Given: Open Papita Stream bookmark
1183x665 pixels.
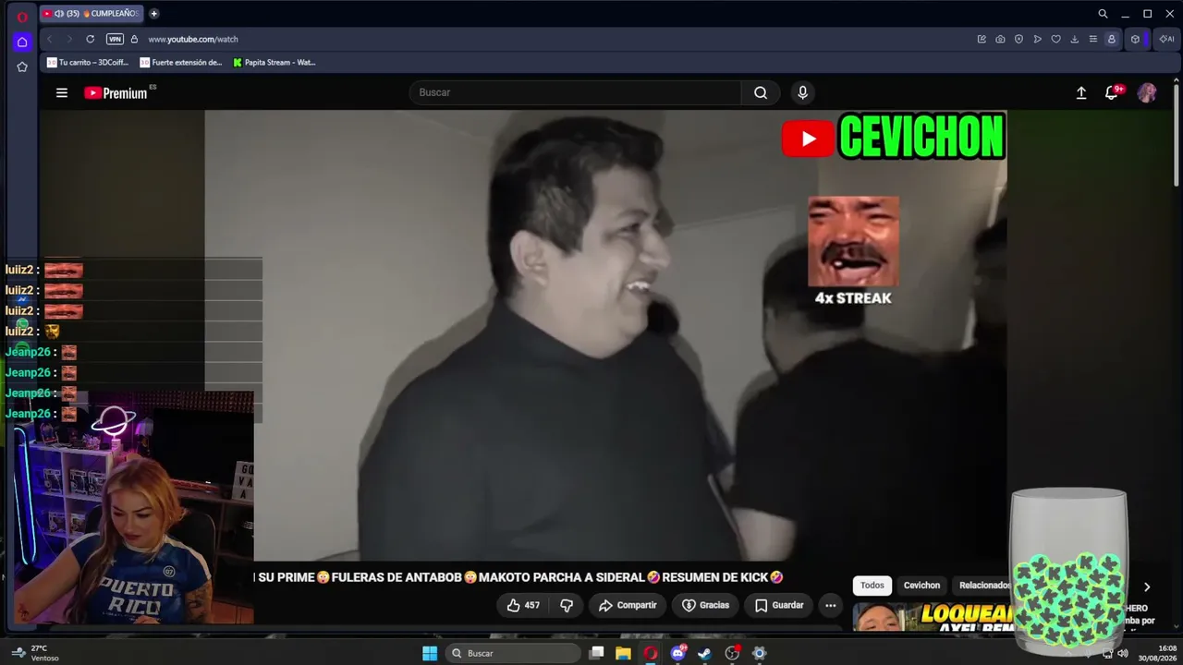Looking at the screenshot, I should [x=274, y=63].
